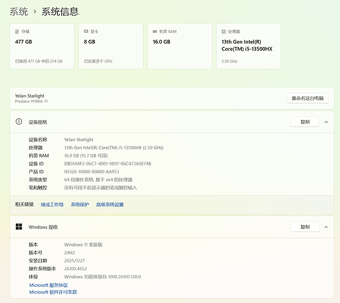Image resolution: width=340 pixels, height=303 pixels.
Task: Click the 相关链接 label
Action: 24,204
